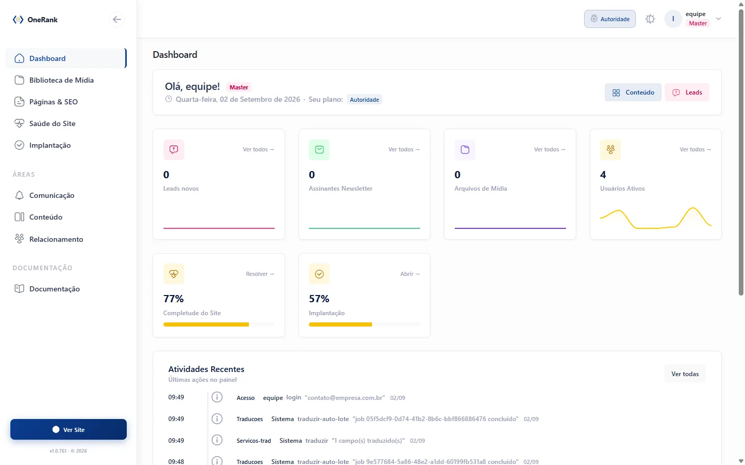Click the Leads novos card icon
The height and width of the screenshot is (465, 745).
coord(174,149)
